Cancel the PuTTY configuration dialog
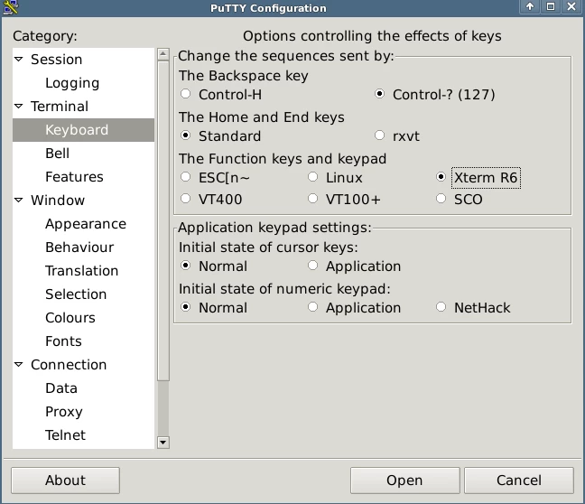 pos(519,481)
